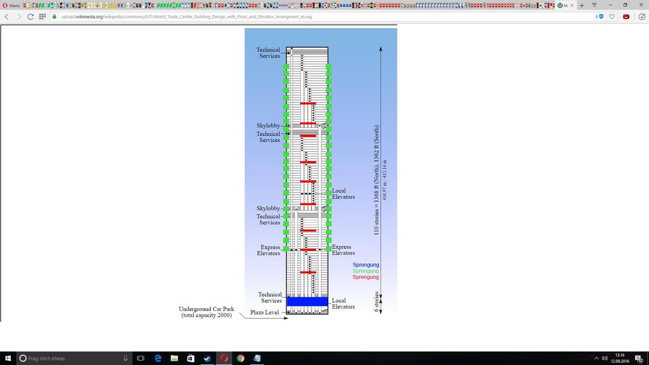
Task: Click the blue band on the tower diagram
Action: click(307, 301)
